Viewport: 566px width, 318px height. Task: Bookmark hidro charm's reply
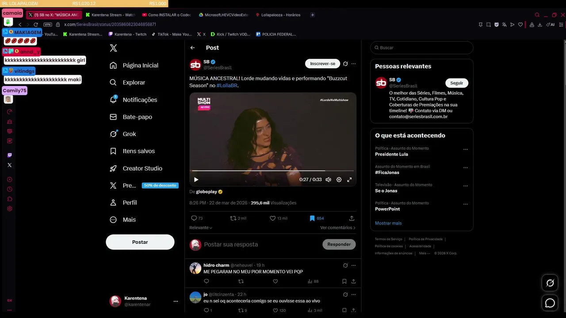[344, 281]
